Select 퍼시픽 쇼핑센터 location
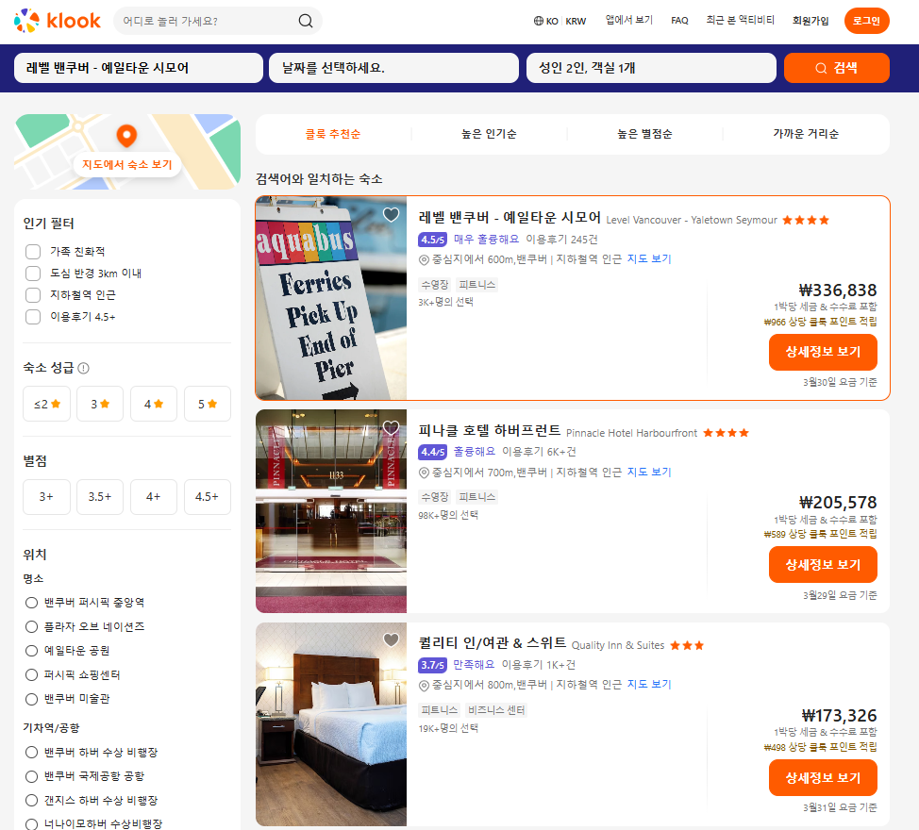This screenshot has width=919, height=830. (x=32, y=674)
